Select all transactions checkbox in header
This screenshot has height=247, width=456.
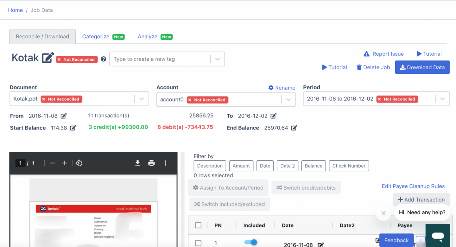[198, 225]
